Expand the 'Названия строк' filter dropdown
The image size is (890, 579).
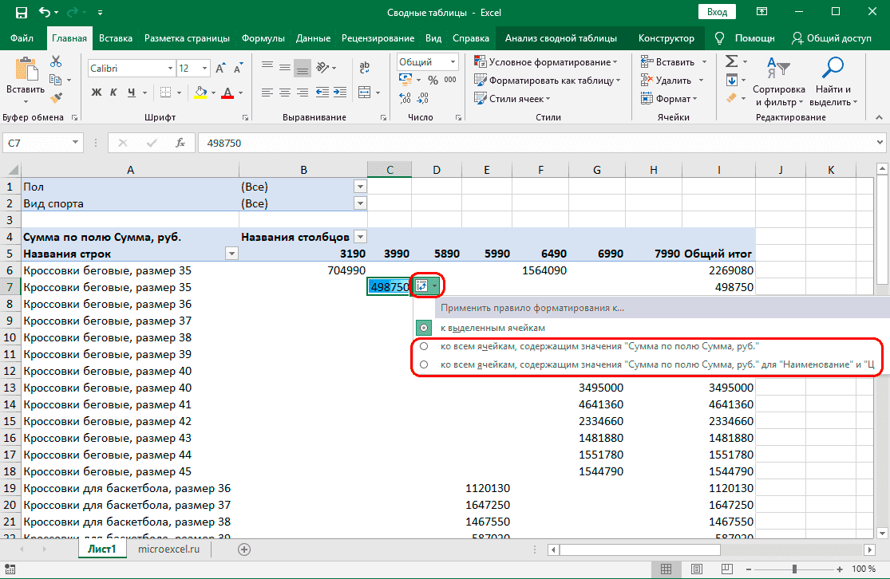(x=231, y=254)
